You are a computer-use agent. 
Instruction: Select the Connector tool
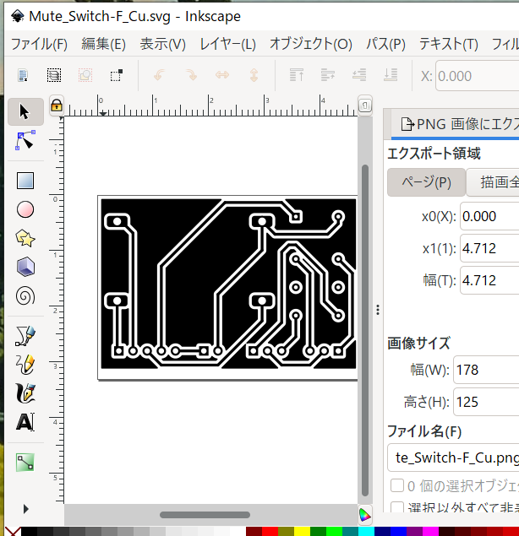pyautogui.click(x=25, y=463)
